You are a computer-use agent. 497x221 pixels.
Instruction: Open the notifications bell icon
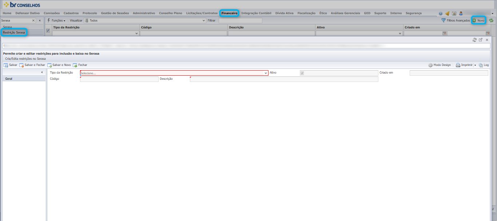pyautogui.click(x=447, y=13)
